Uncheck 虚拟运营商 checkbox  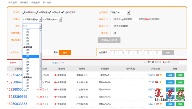62,12
